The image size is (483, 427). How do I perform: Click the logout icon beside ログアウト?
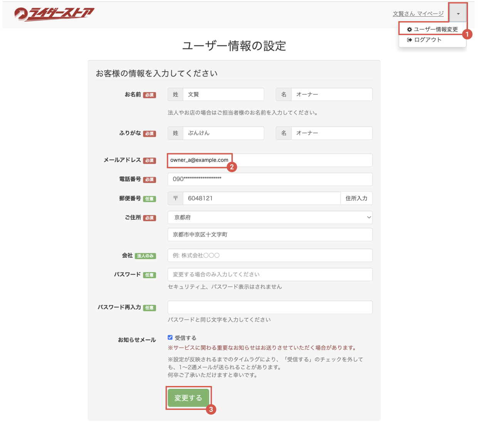pos(409,40)
